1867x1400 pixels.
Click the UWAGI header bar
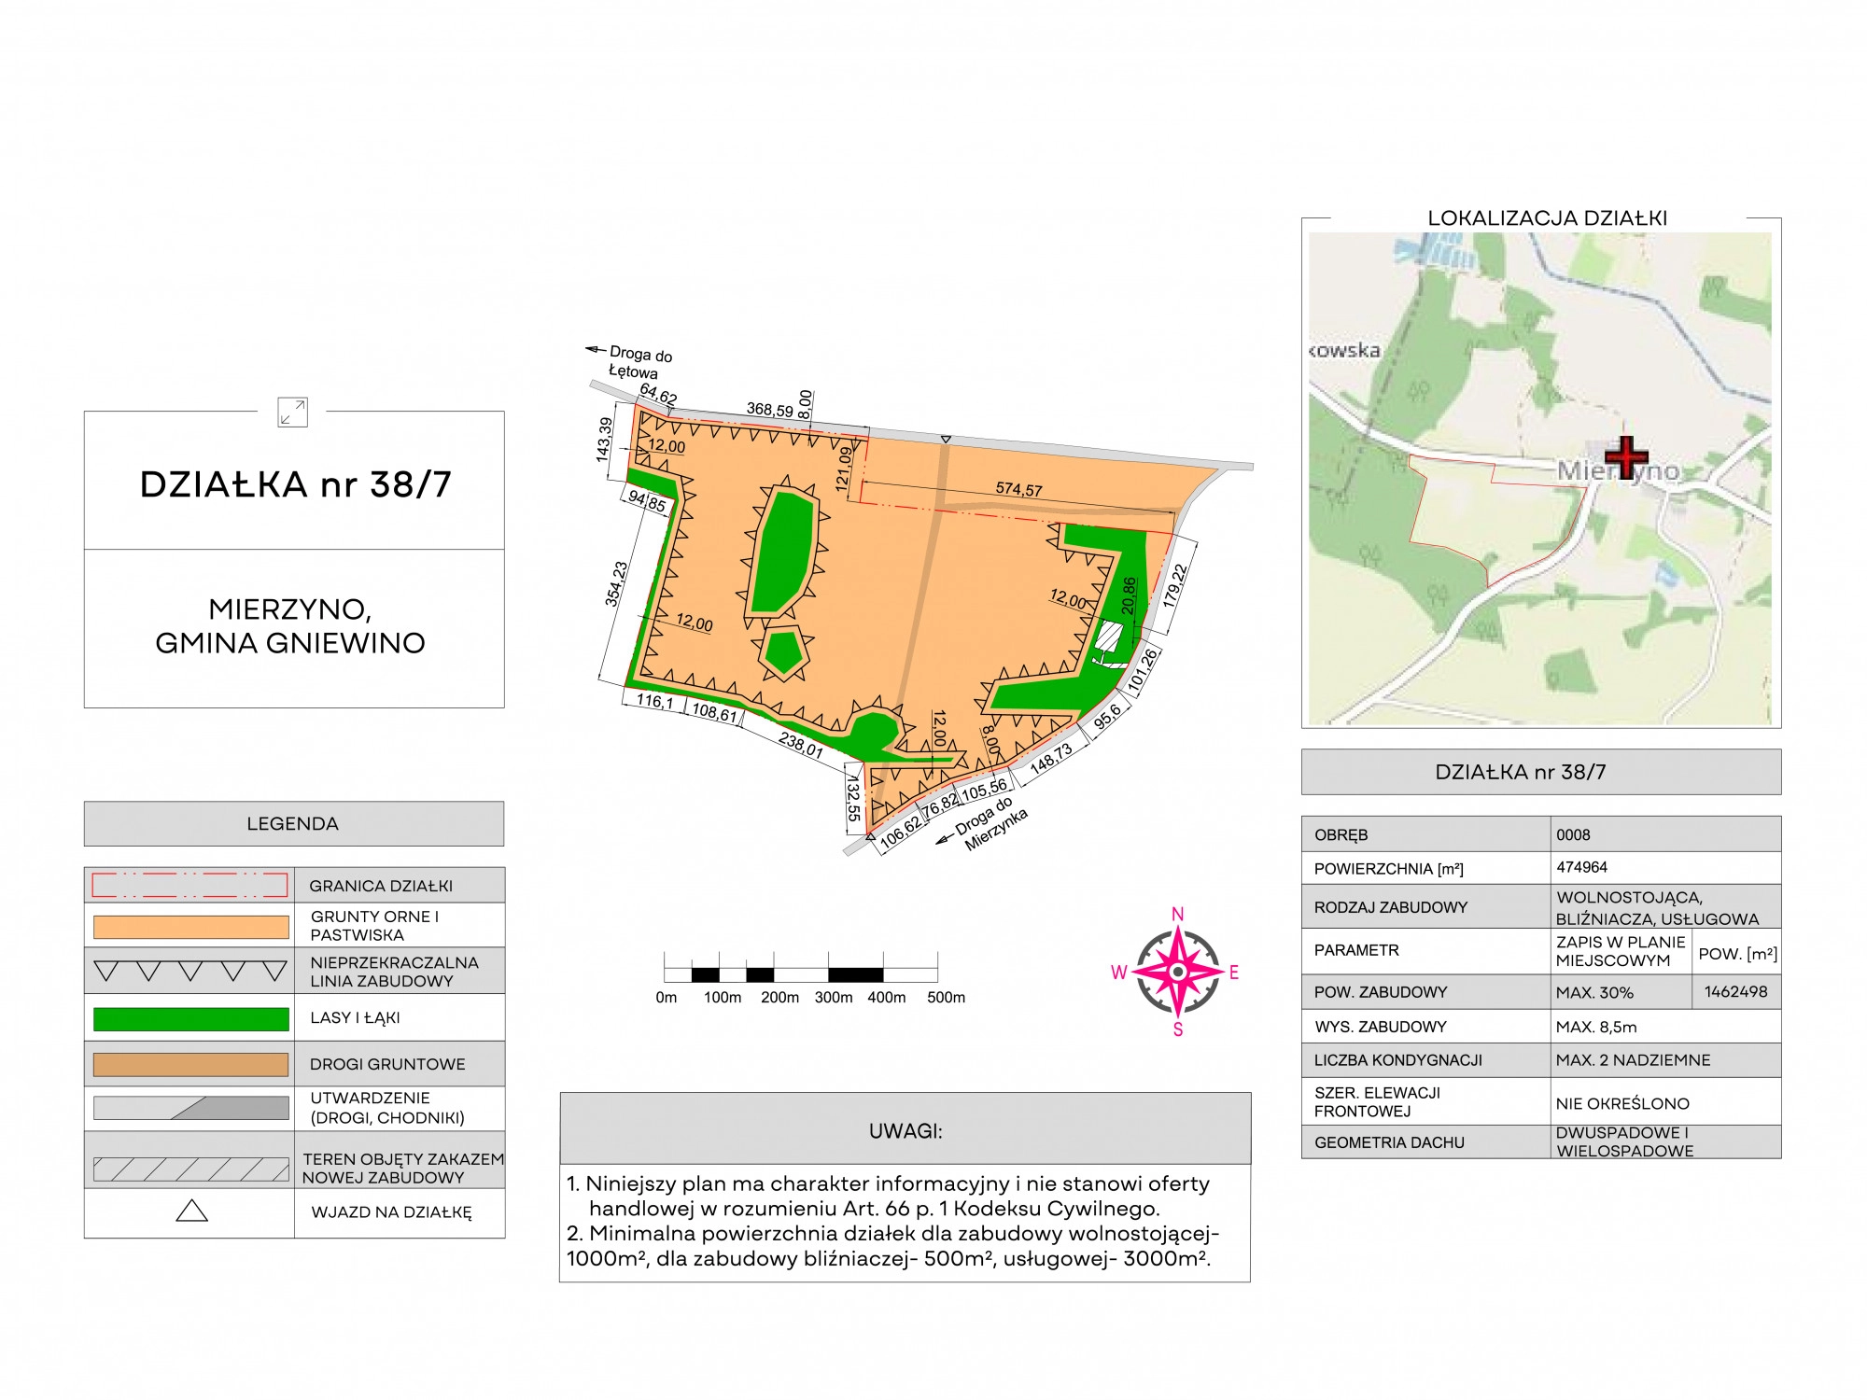905,1130
